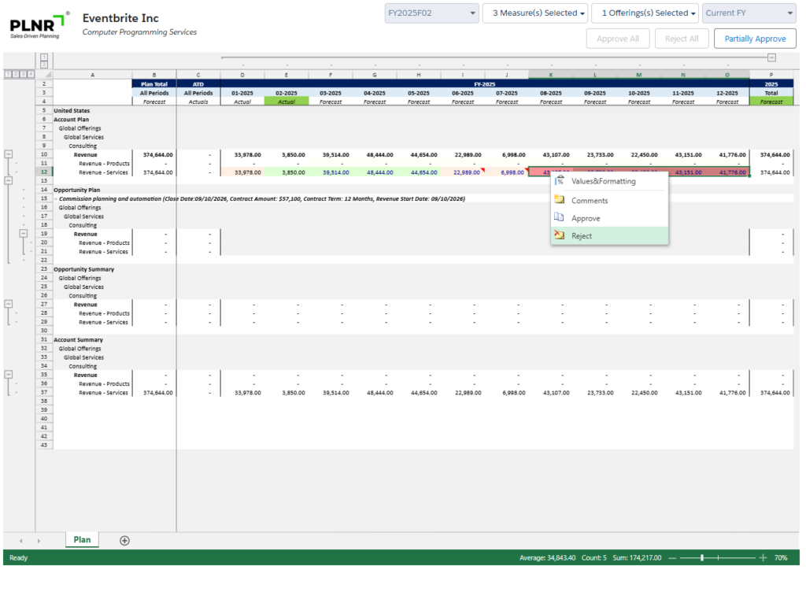Viewport: 806px width, 603px height.
Task: Zoom in with the plus icon in the status bar
Action: click(763, 558)
